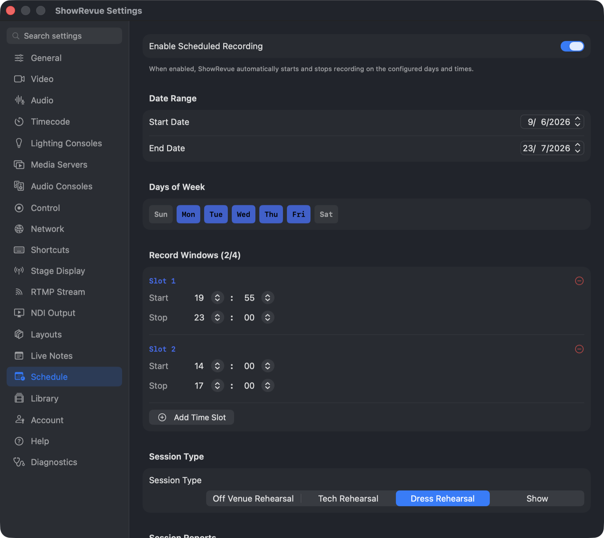Click the Layouts icon

pyautogui.click(x=19, y=334)
